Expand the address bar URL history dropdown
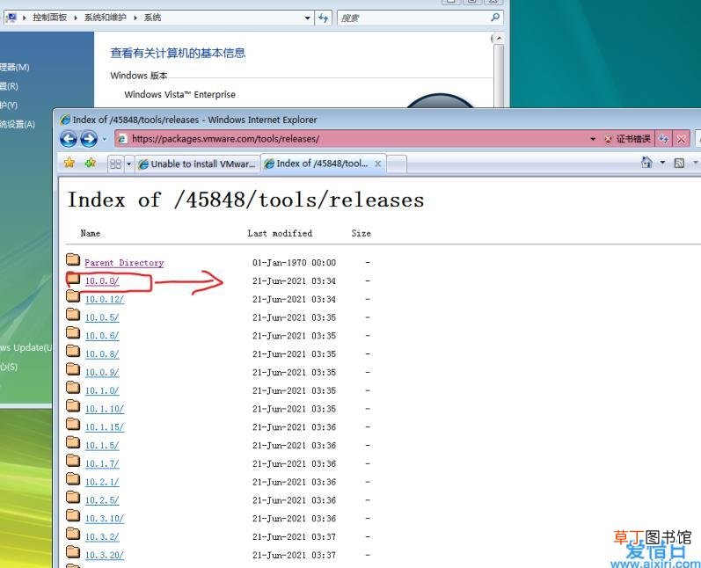The width and height of the screenshot is (701, 568). 593,139
